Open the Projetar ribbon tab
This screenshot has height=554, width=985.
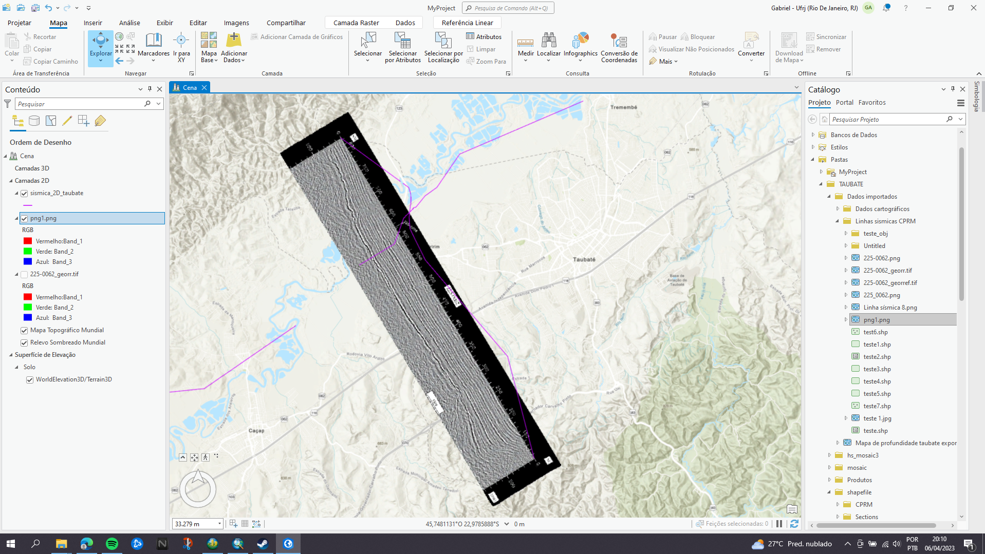click(20, 23)
